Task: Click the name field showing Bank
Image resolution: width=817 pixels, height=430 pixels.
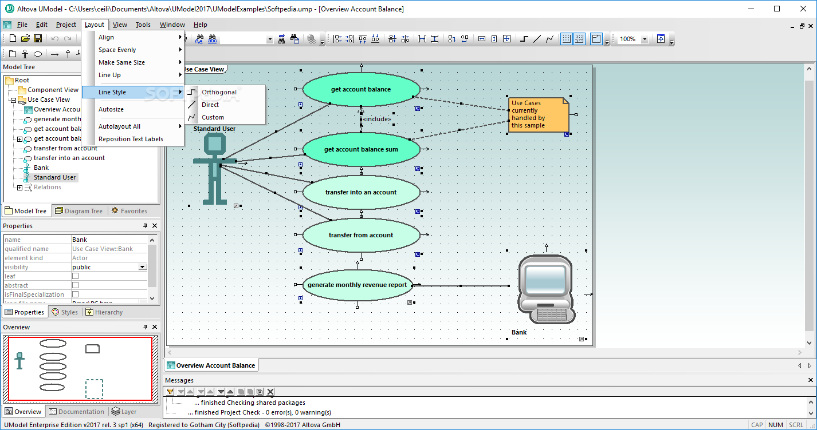Action: pyautogui.click(x=109, y=240)
